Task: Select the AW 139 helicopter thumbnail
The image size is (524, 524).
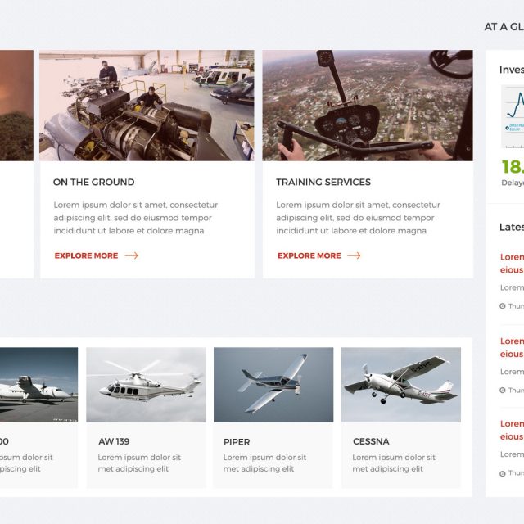Action: click(x=146, y=385)
